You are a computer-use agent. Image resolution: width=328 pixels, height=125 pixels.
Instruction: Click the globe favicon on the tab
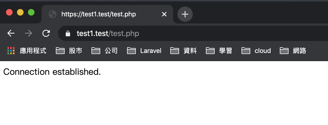pyautogui.click(x=53, y=14)
